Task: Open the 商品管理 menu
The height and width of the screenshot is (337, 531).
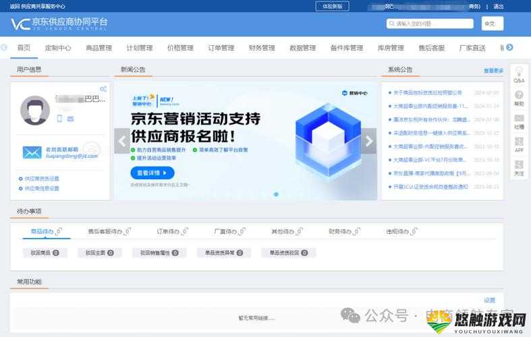Action: pos(99,48)
